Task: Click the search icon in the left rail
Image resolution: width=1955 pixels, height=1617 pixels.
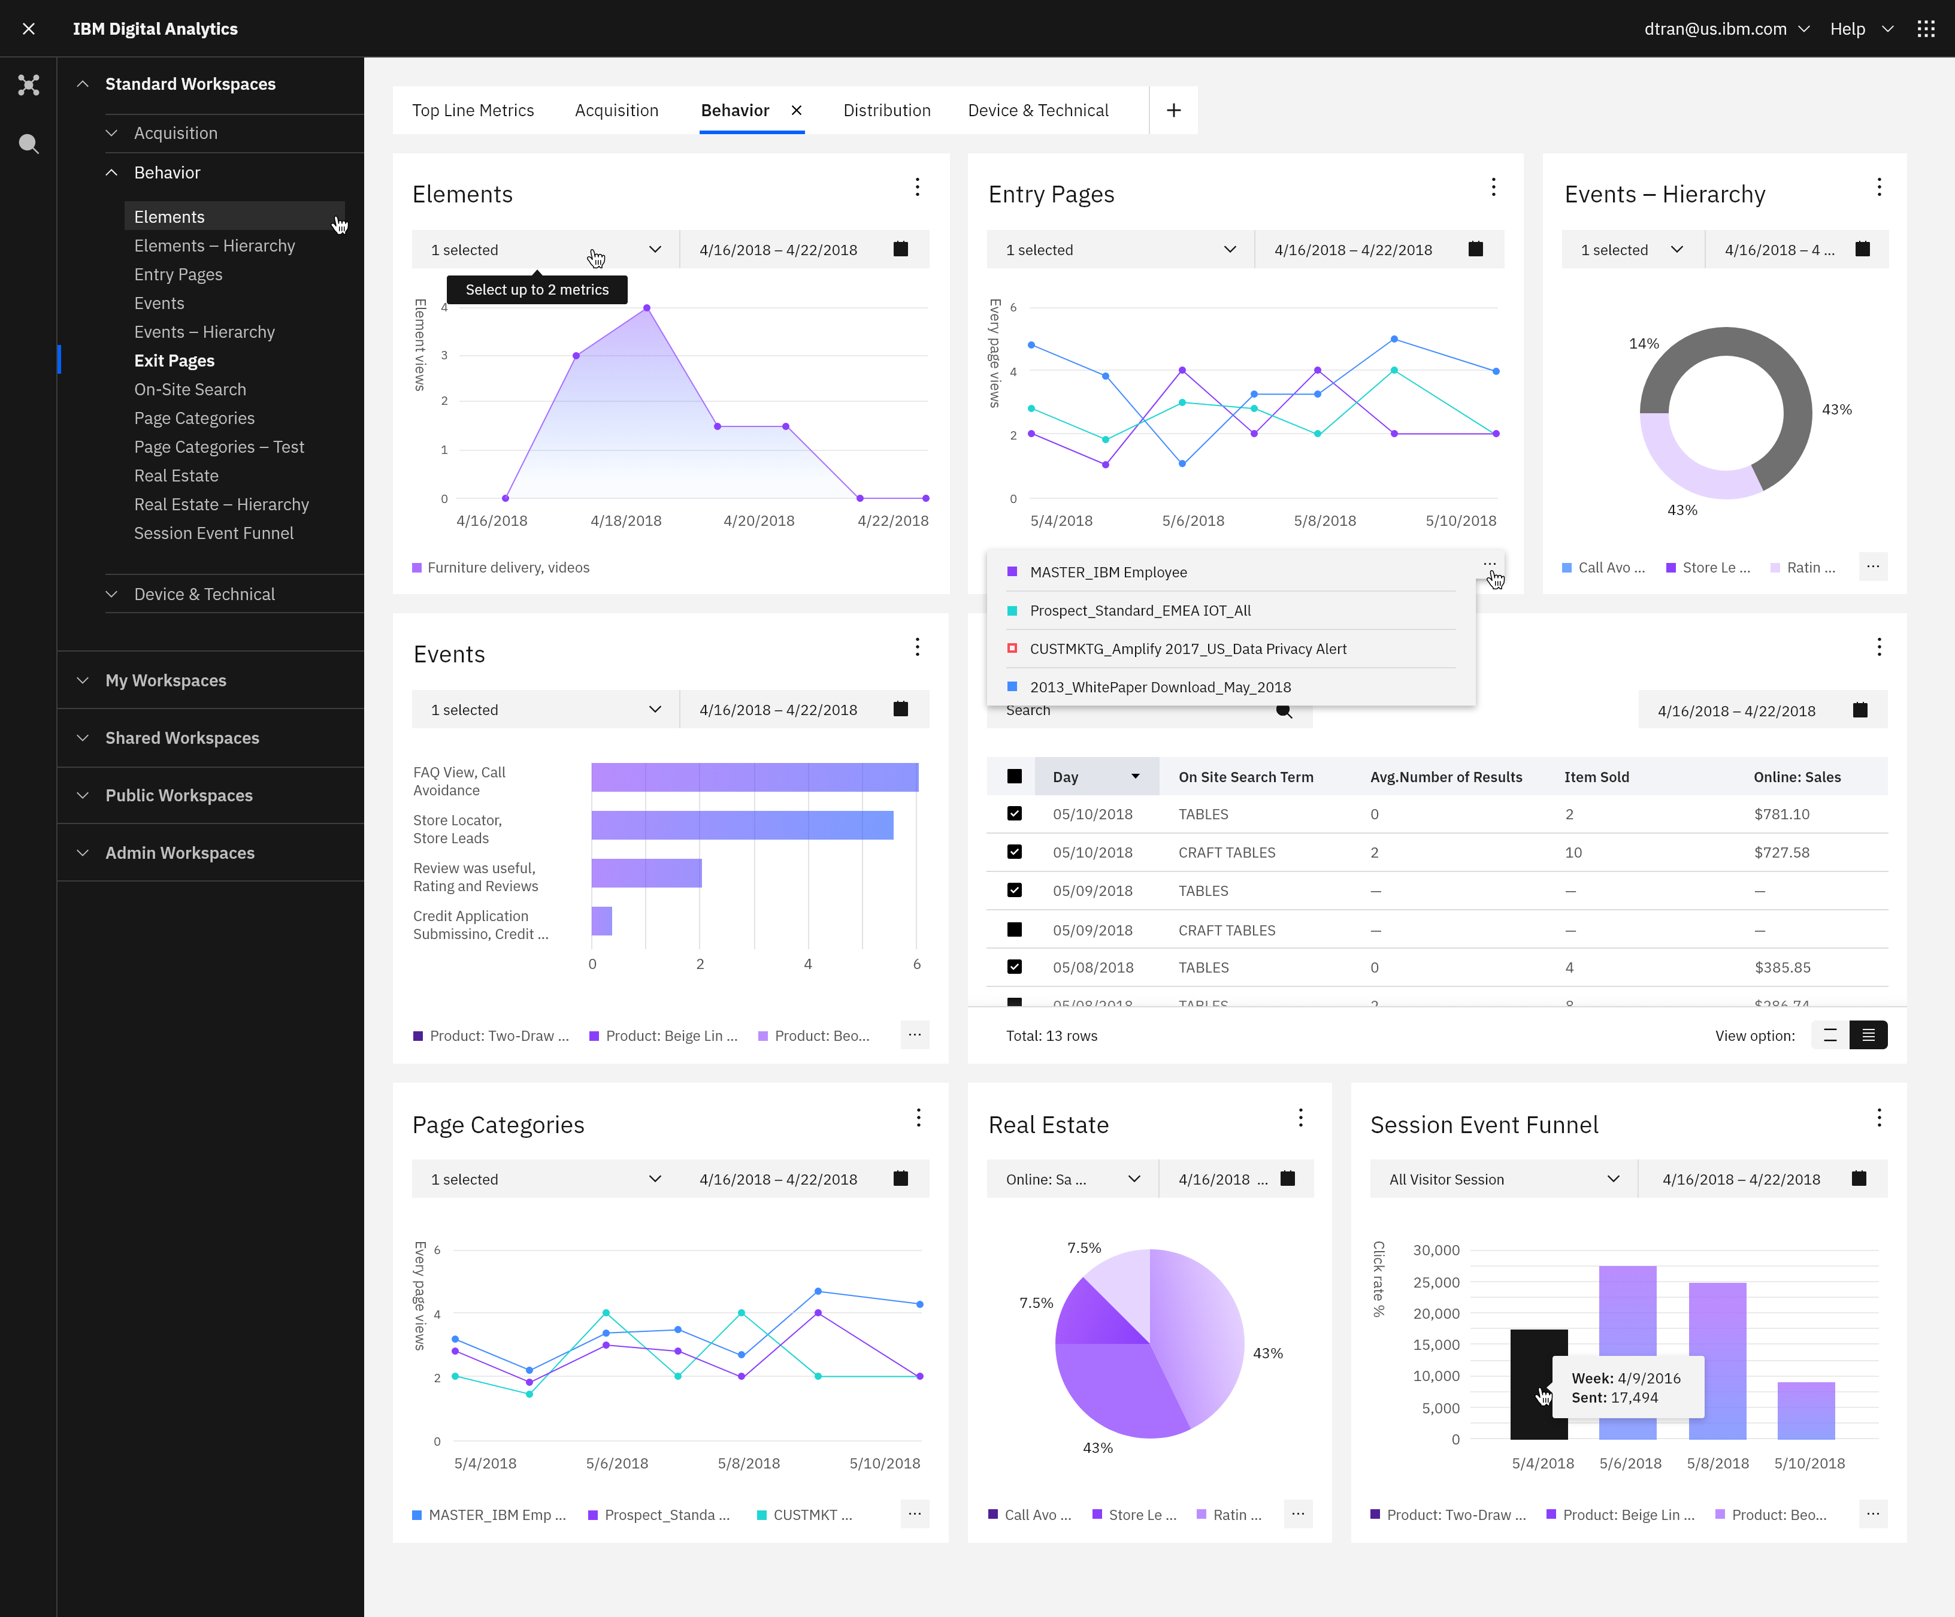Action: point(29,143)
